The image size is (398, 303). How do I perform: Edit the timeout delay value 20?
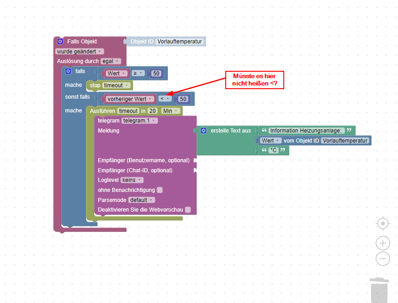(153, 111)
